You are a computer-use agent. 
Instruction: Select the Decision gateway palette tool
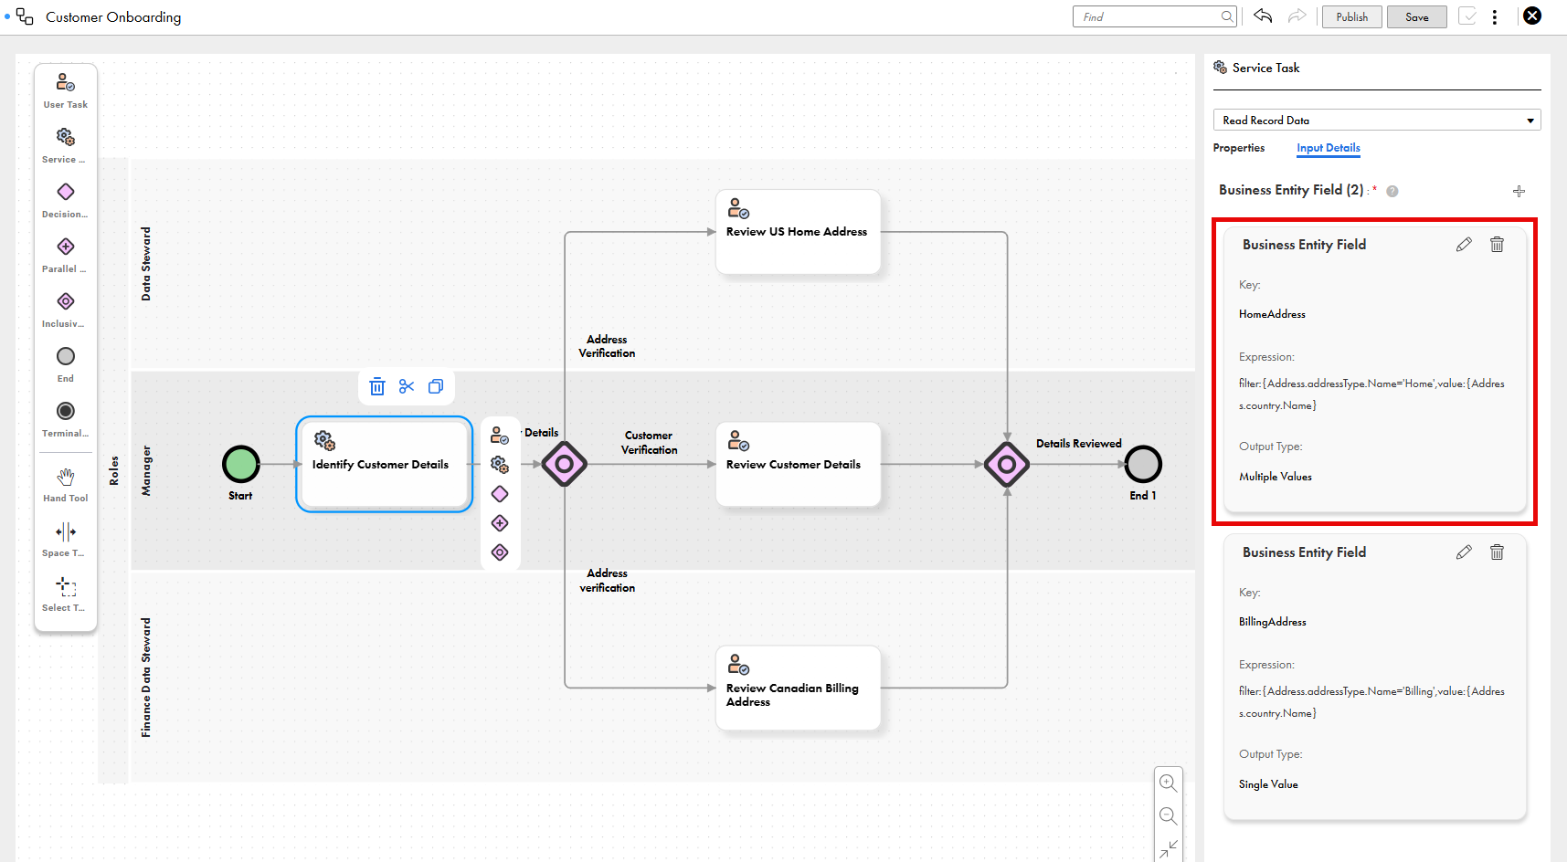click(66, 200)
